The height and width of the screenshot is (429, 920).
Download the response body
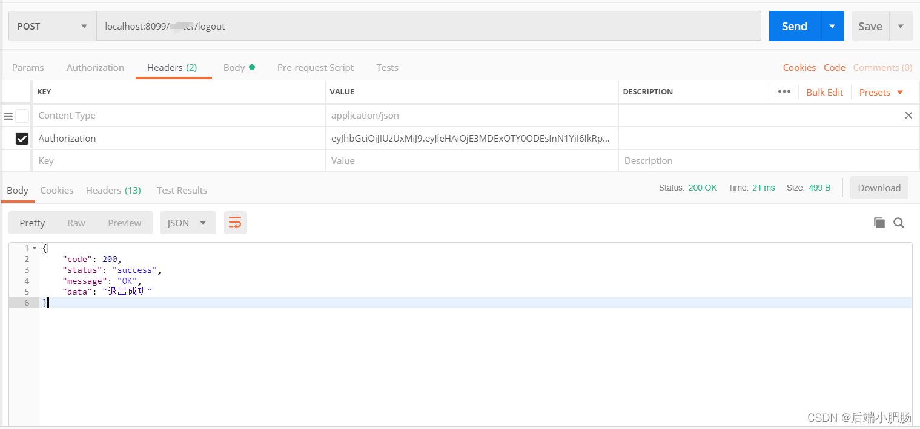879,188
